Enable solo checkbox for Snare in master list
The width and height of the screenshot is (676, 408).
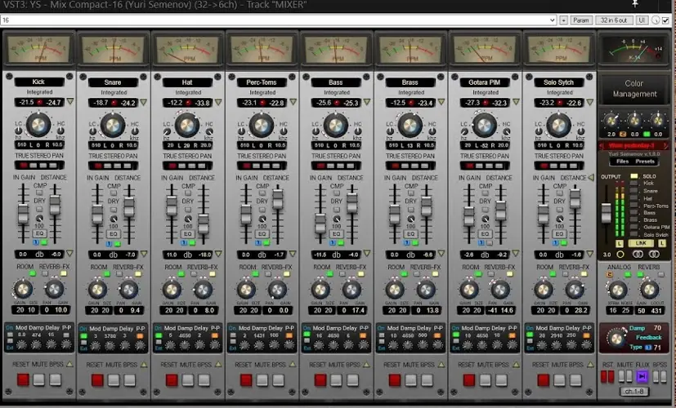coord(633,191)
